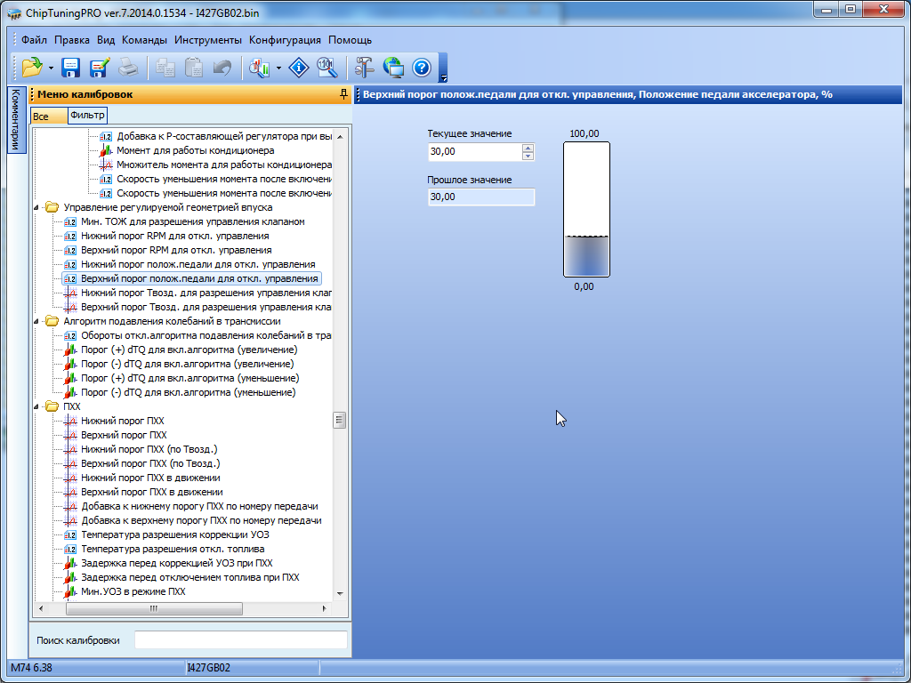911x683 pixels.
Task: Open settings with hammer and wrench icon
Action: click(x=365, y=68)
